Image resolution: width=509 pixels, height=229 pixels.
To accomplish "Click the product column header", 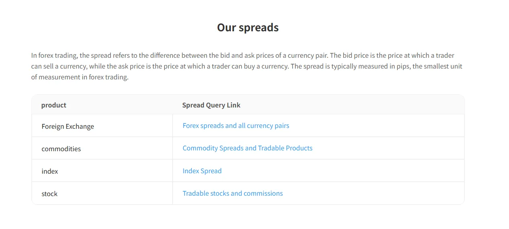I will tap(54, 105).
